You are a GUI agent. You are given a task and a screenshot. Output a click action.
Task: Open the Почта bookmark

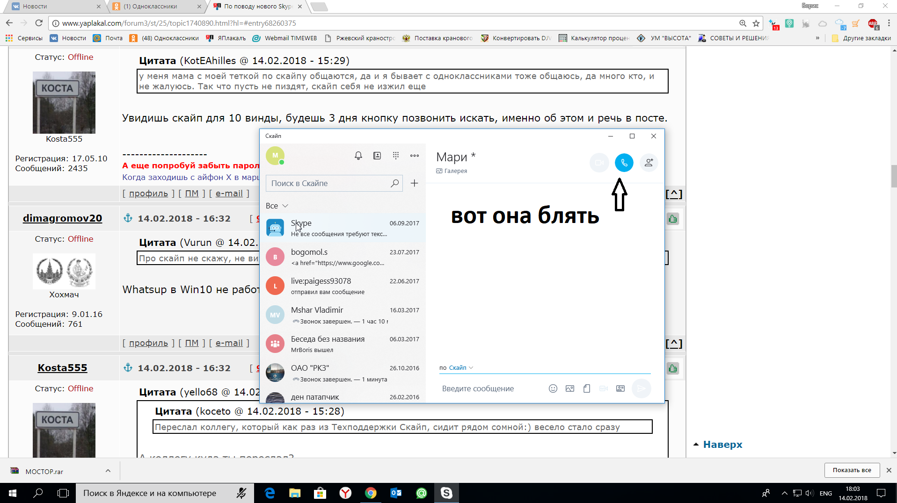[x=108, y=38]
